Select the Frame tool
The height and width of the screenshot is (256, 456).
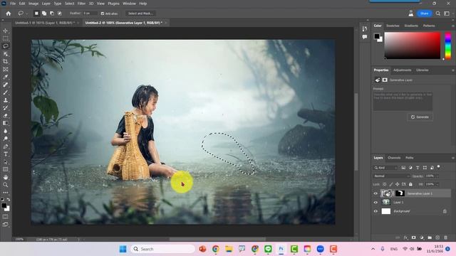5,70
